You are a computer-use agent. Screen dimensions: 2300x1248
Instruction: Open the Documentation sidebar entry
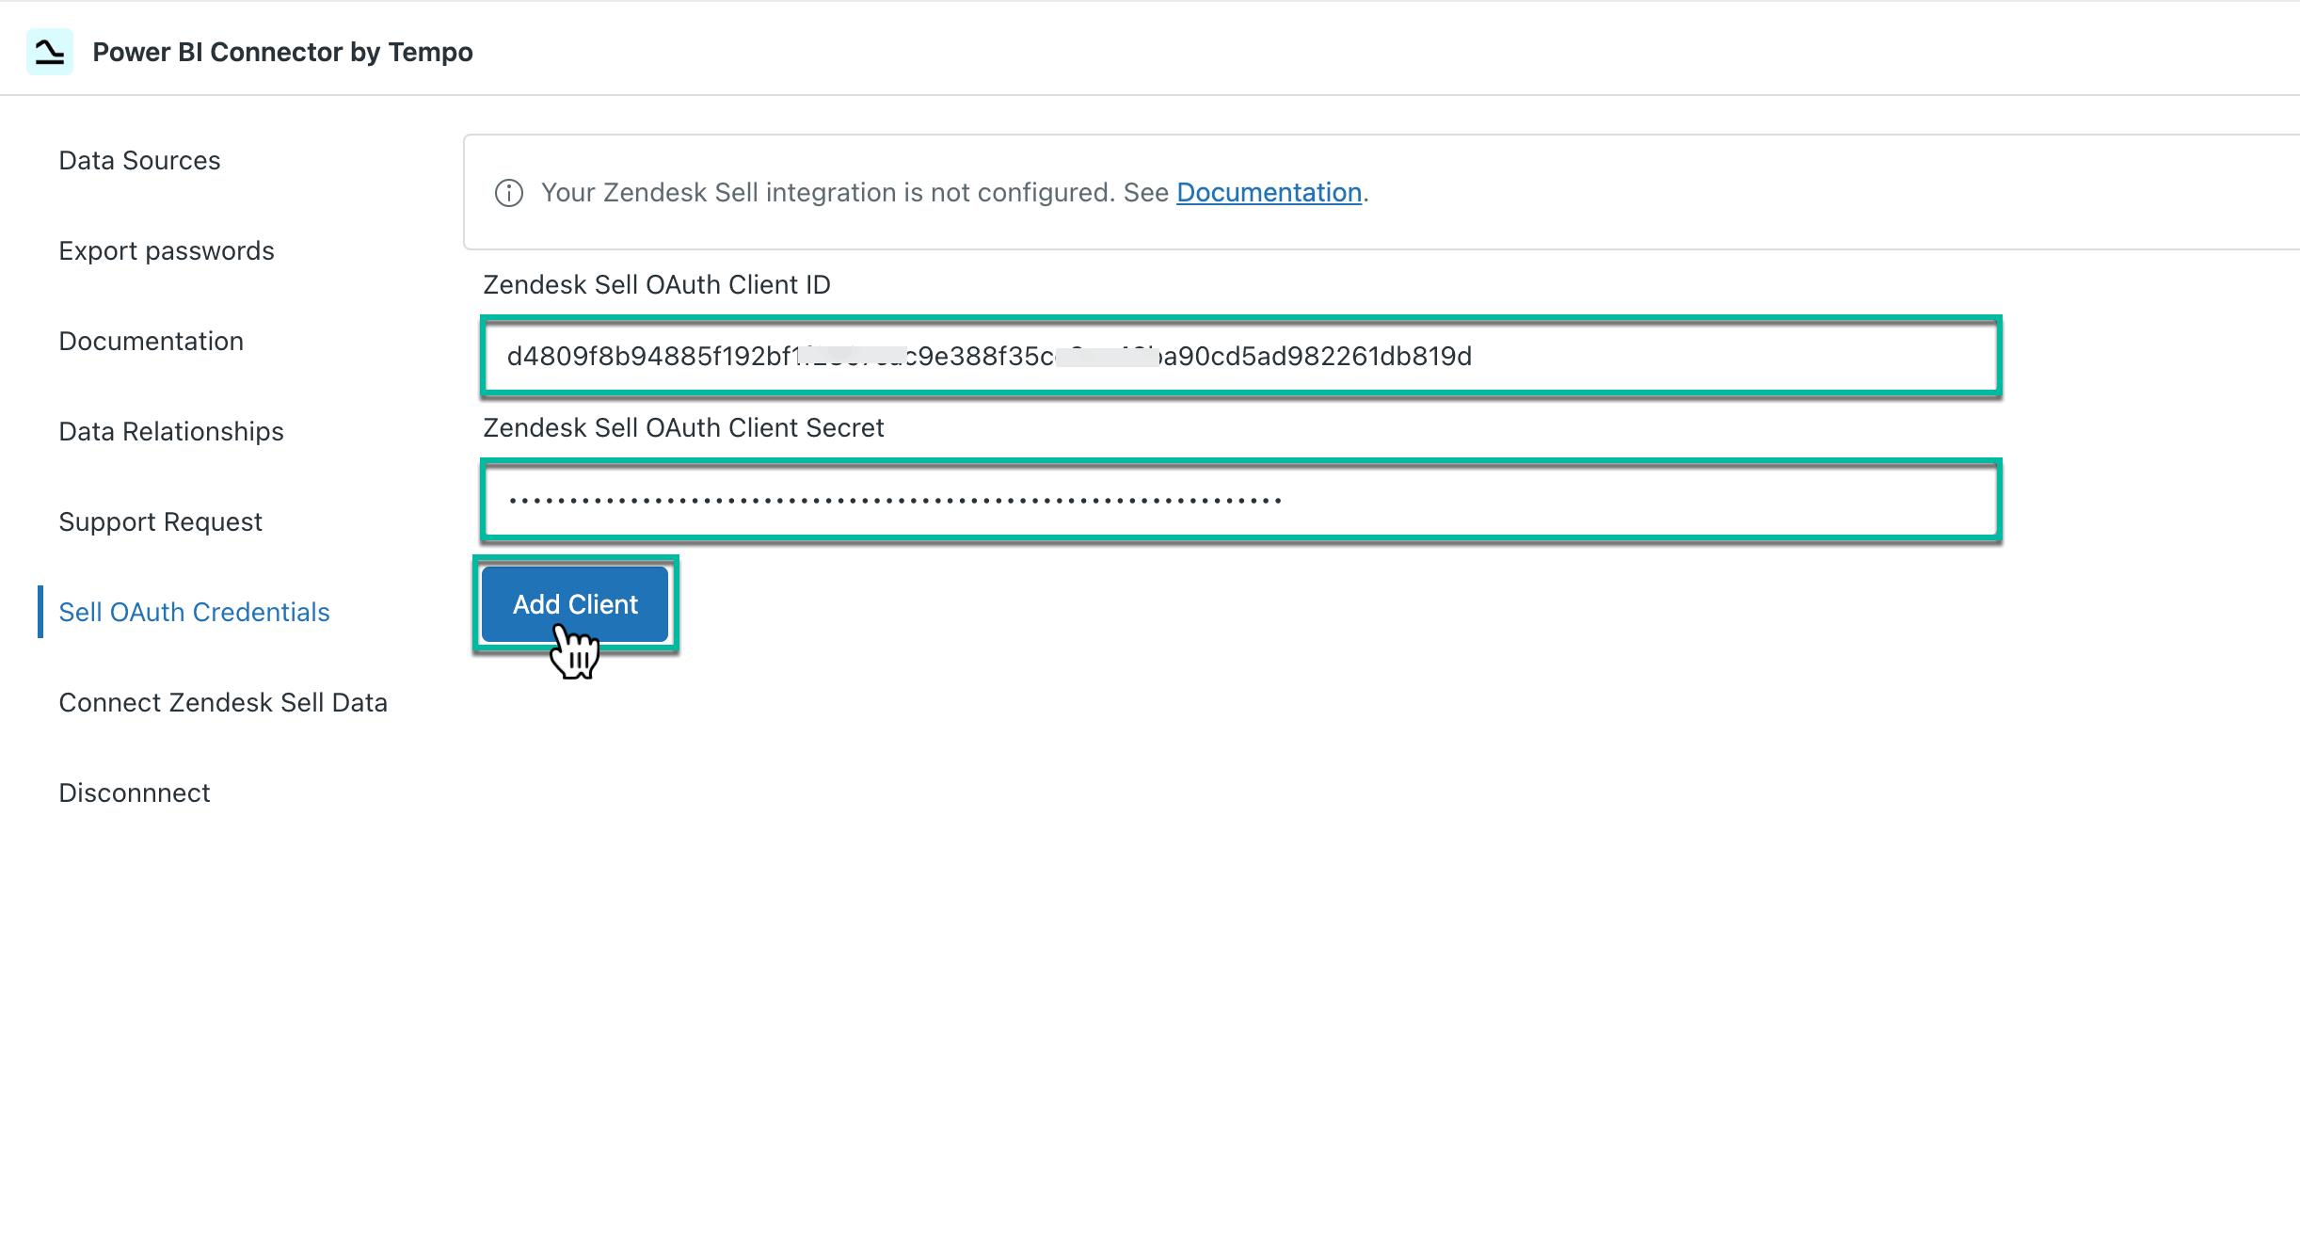tap(152, 341)
